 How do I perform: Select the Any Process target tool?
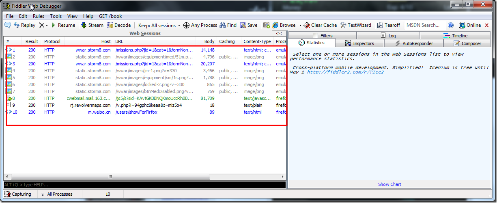(x=200, y=25)
